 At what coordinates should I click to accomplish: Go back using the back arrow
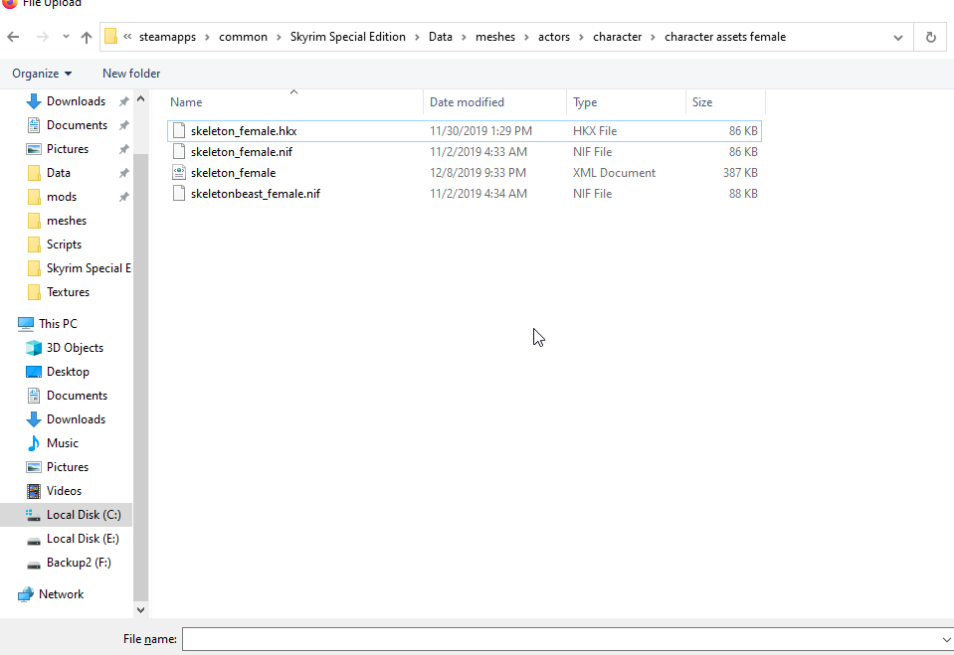(x=13, y=37)
